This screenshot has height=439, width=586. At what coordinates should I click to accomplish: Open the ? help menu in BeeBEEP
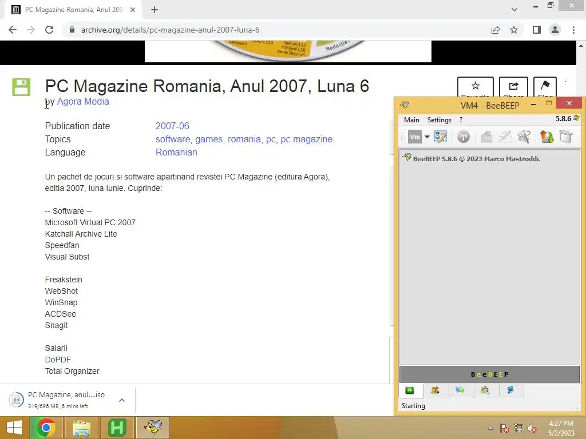[x=461, y=120]
